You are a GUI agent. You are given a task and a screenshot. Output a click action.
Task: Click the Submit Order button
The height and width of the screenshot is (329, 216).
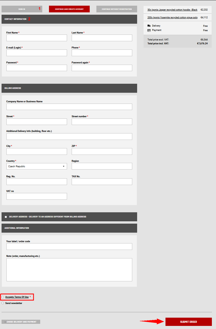(189, 322)
